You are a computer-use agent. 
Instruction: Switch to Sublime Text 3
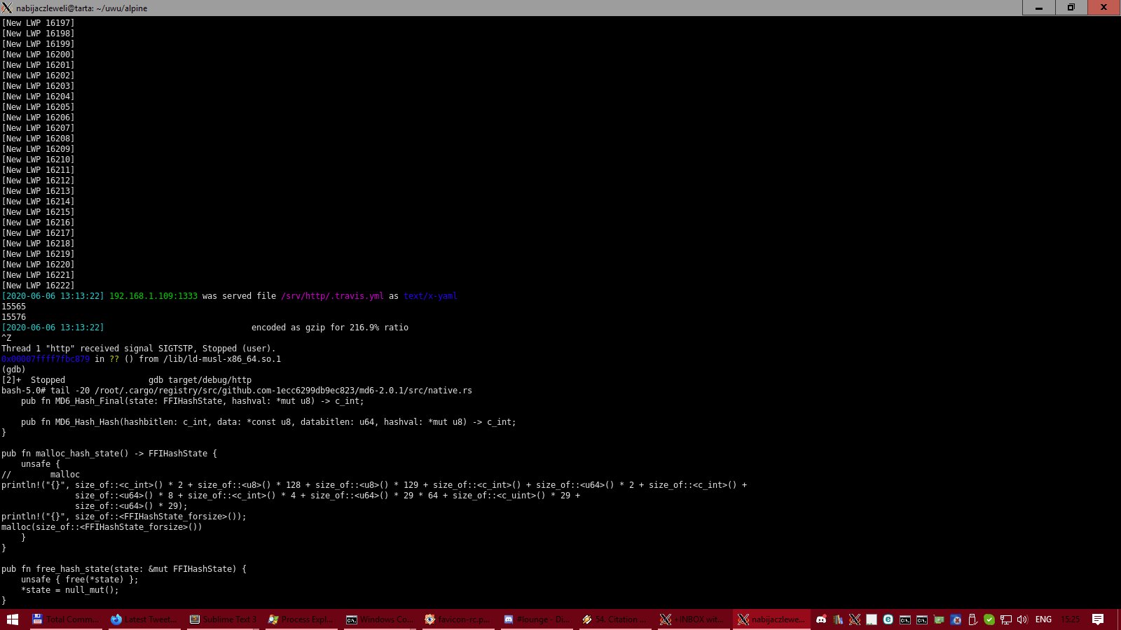pos(224,619)
